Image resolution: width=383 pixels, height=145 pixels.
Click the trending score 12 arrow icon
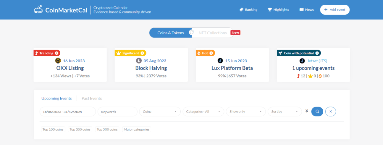click(298, 76)
